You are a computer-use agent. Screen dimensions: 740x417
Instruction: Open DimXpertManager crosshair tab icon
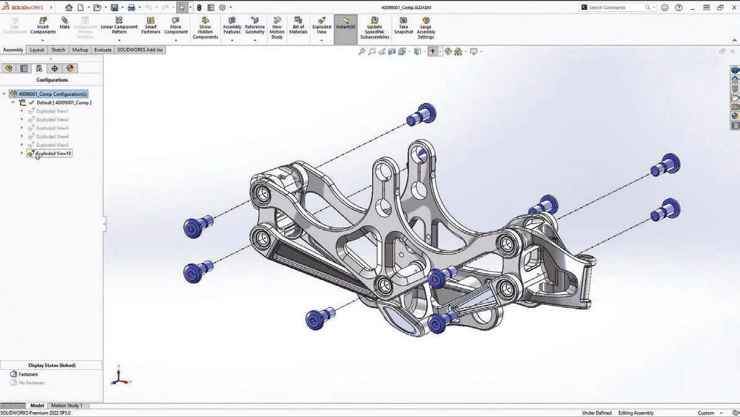click(55, 68)
